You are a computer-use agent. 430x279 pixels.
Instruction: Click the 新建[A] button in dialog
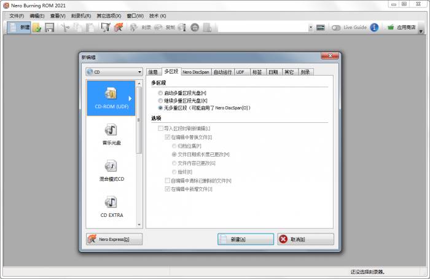[x=246, y=239]
